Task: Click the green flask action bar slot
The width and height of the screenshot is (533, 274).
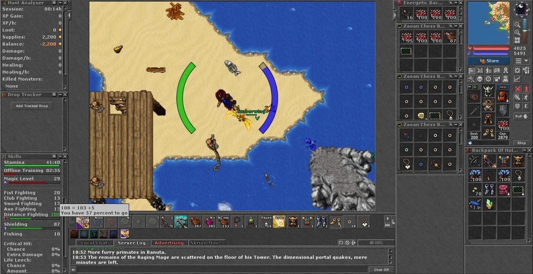Action: pyautogui.click(x=251, y=222)
